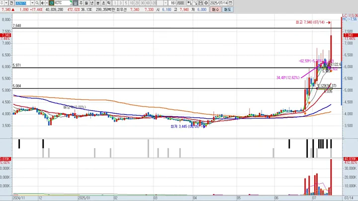Click the current price 7,340 in header

pos(6,9)
